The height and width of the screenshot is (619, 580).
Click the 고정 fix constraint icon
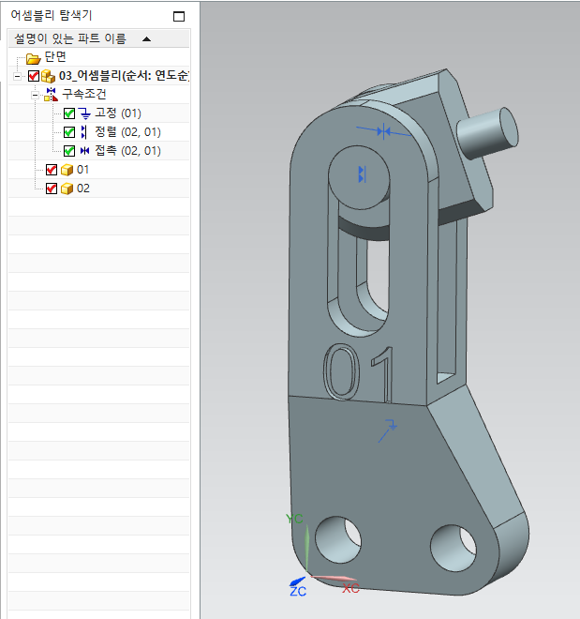[83, 113]
